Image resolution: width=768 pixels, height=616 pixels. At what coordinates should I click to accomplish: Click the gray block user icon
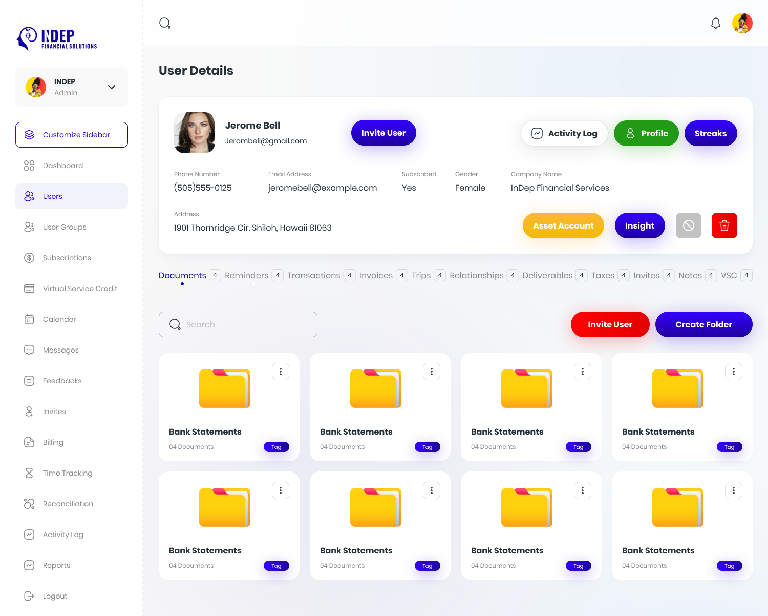(688, 225)
